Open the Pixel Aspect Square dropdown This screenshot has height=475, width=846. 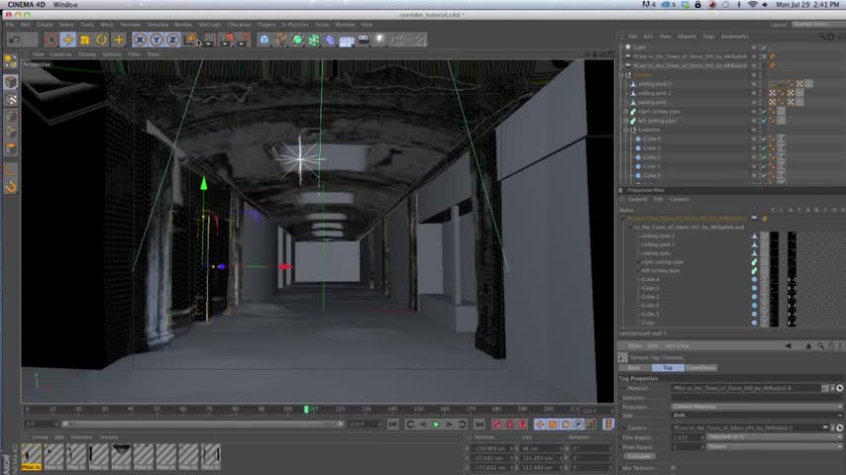[x=775, y=447]
